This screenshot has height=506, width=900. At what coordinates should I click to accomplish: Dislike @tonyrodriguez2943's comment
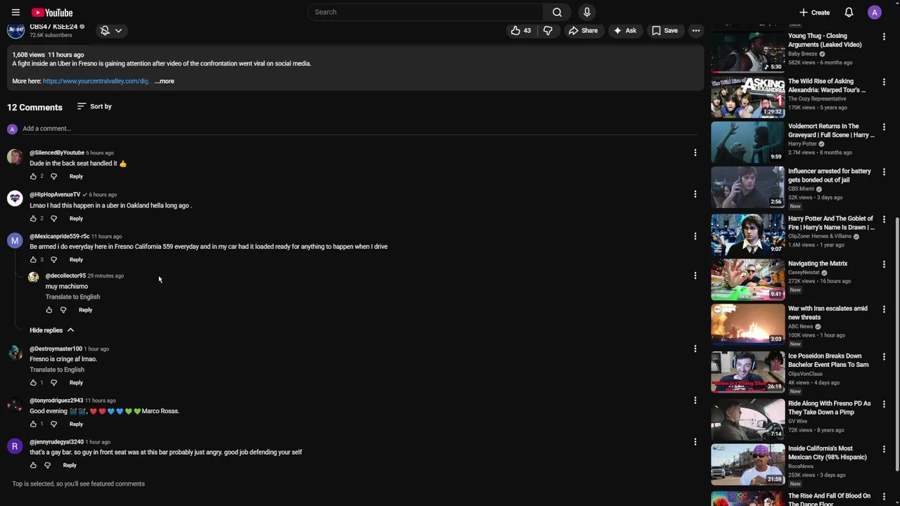click(x=53, y=424)
